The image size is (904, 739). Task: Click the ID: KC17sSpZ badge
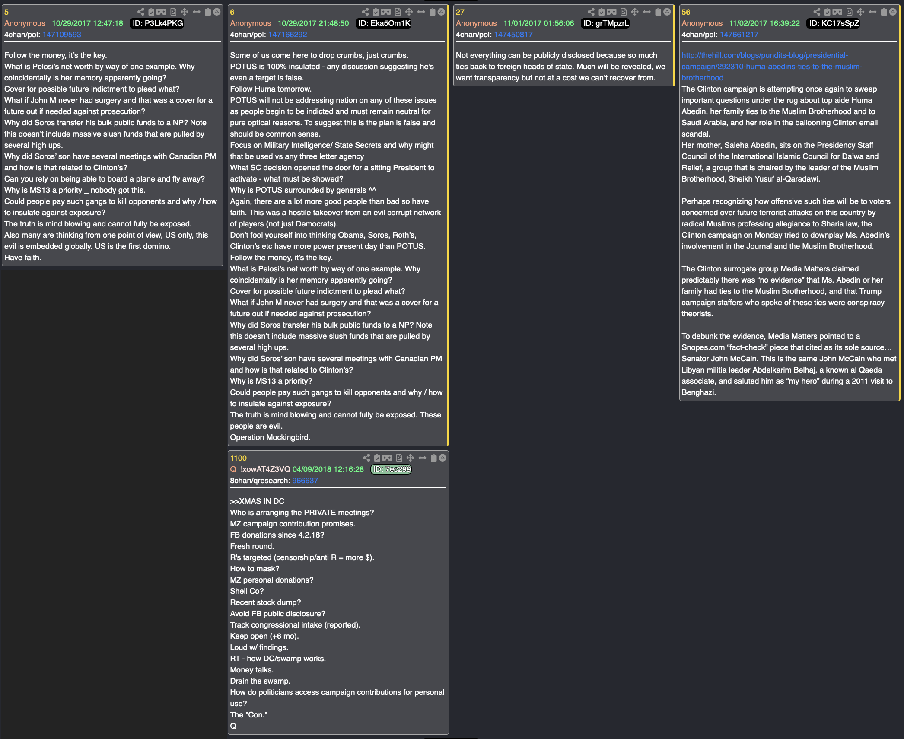click(834, 23)
